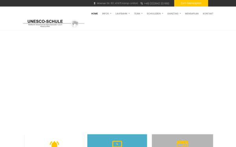Image resolution: width=236 pixels, height=147 pixels.
Task: Expand the LAUFBAHN dropdown arrow
Action: coord(129,13)
